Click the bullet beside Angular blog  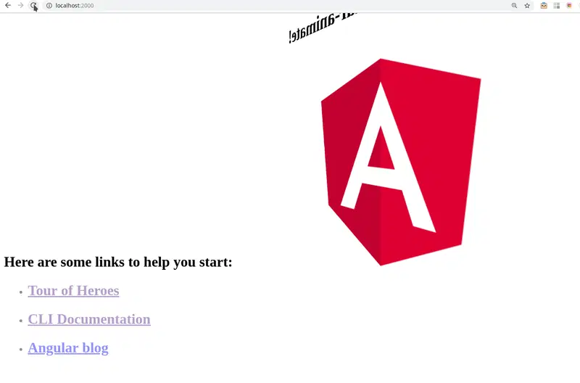coord(21,350)
